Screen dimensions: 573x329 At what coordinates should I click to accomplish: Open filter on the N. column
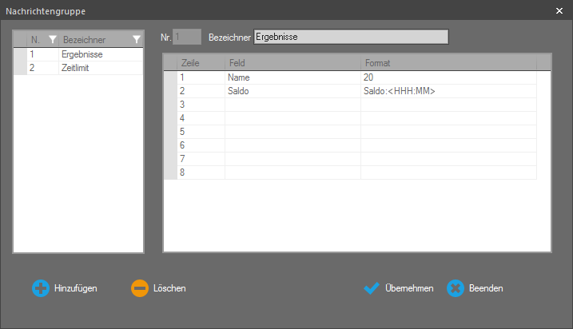point(53,39)
